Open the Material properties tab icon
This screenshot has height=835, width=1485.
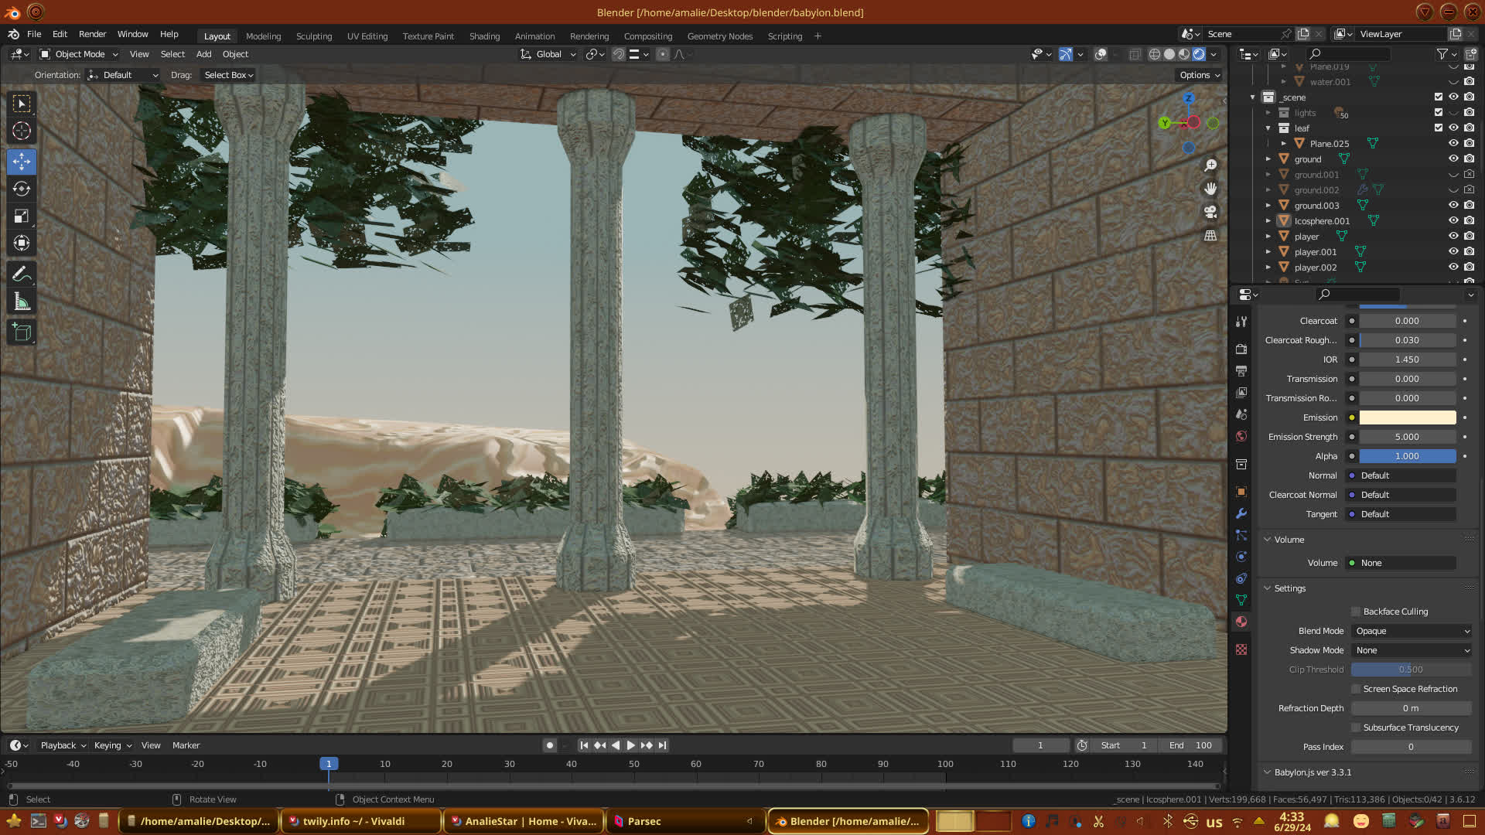point(1241,622)
